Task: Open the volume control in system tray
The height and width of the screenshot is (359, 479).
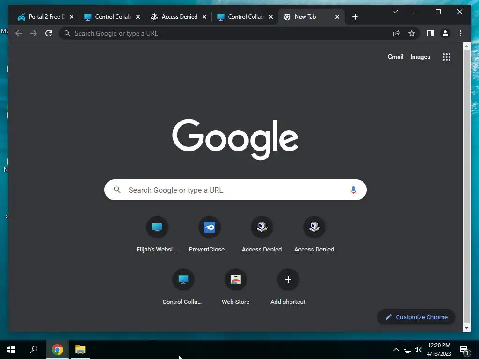Action: click(x=418, y=350)
